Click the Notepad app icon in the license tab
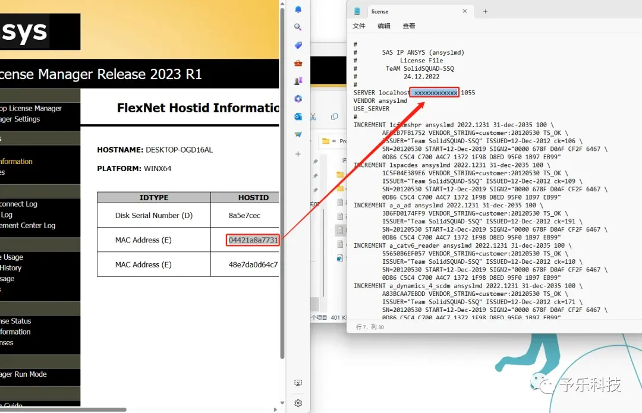This screenshot has width=642, height=413. click(x=357, y=11)
